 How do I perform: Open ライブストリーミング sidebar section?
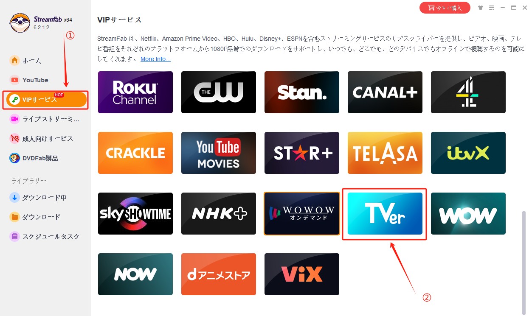pos(45,119)
